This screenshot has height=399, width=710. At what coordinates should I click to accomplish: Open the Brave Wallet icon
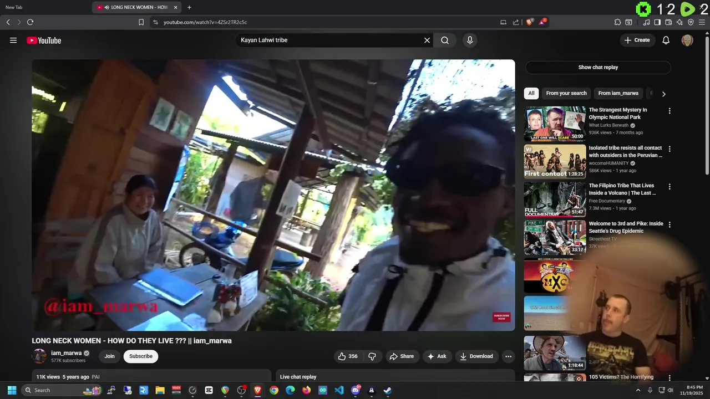(x=668, y=22)
